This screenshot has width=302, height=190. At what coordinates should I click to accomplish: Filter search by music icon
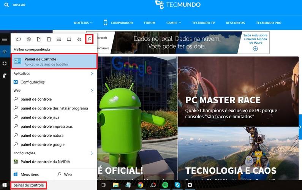(79, 39)
